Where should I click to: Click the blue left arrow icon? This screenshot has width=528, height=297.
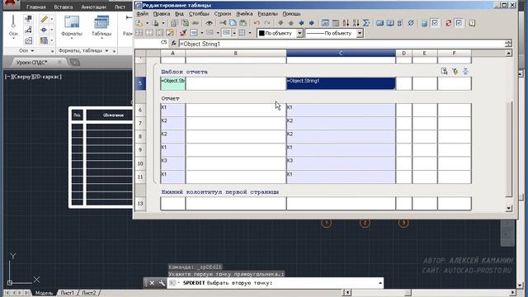pyautogui.click(x=301, y=23)
